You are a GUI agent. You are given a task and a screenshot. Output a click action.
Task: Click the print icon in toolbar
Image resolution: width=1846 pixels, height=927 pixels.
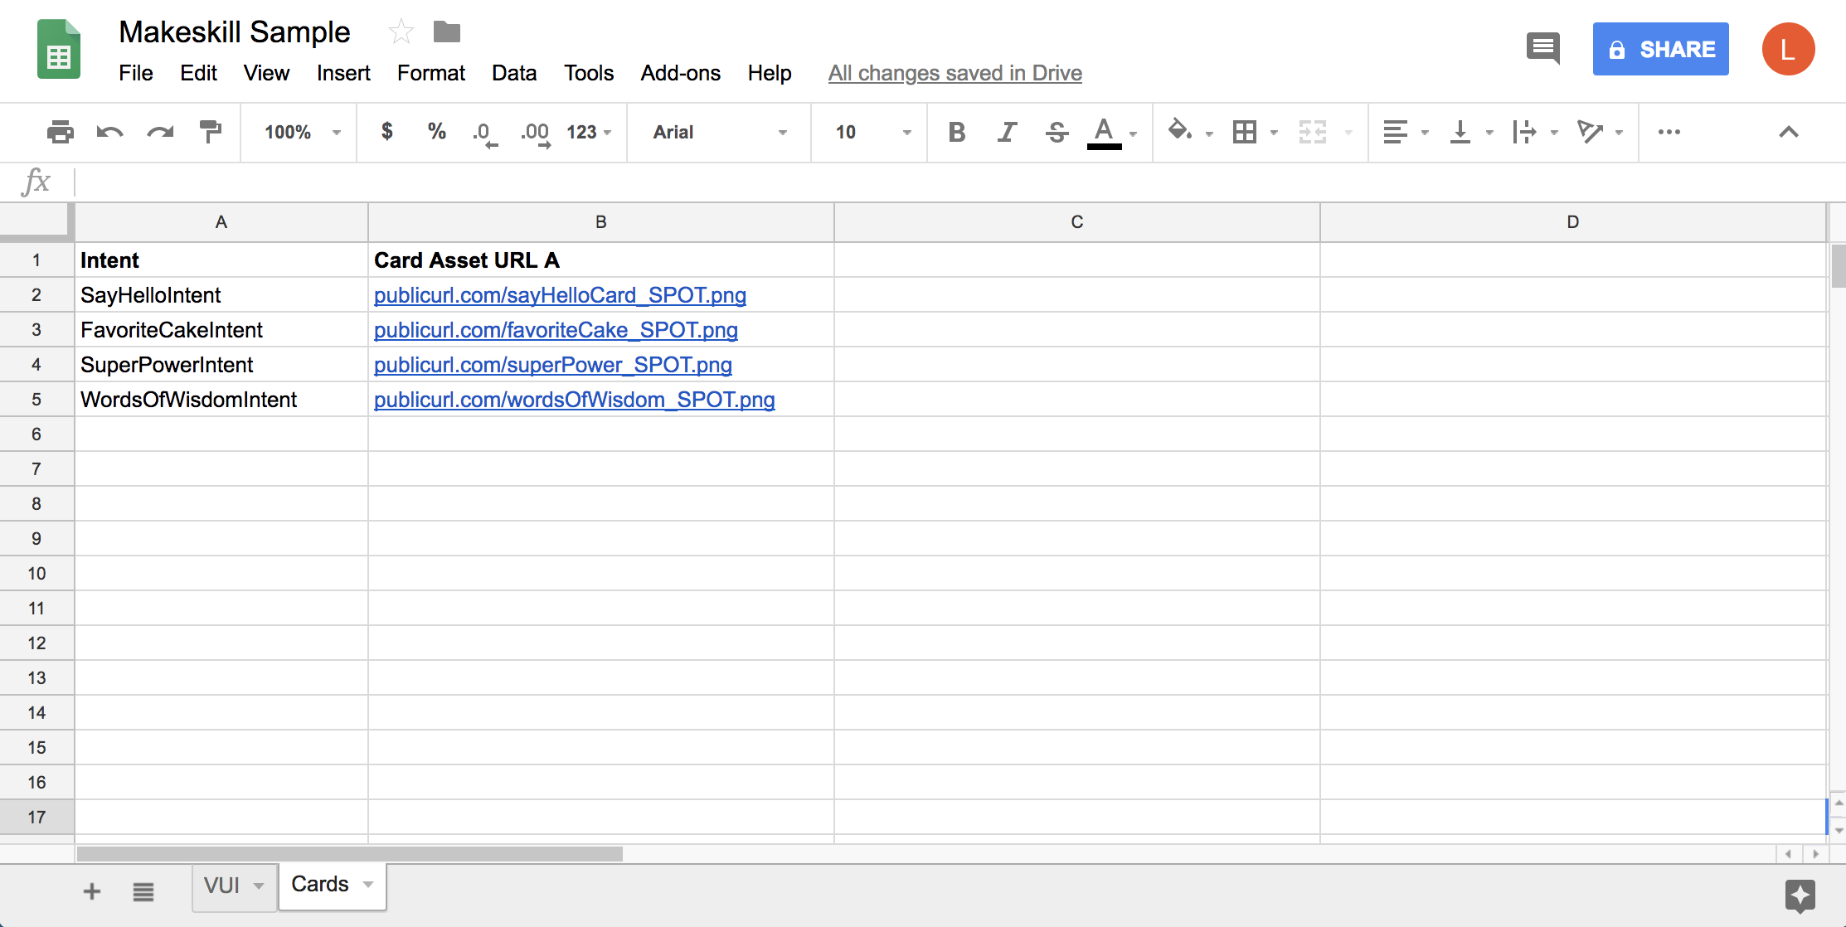click(60, 132)
